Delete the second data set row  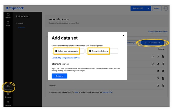point(163,64)
